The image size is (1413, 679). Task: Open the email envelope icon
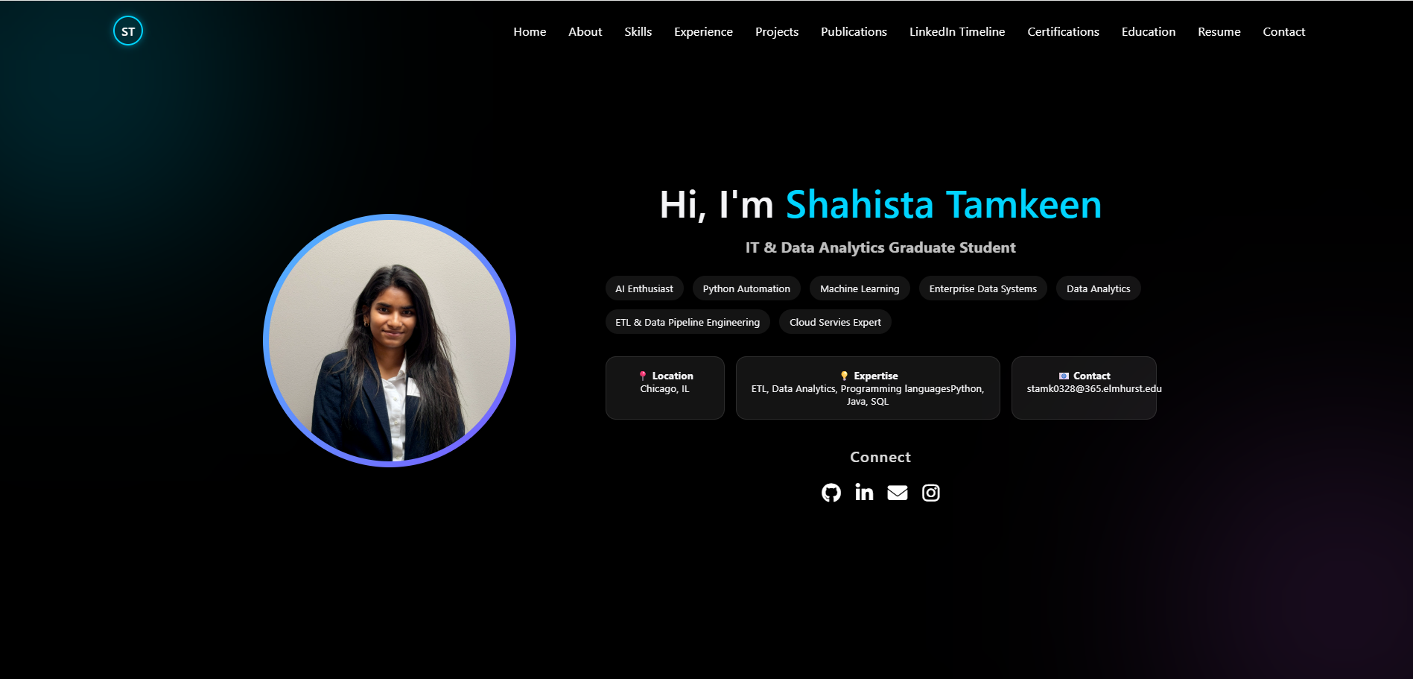(x=897, y=492)
